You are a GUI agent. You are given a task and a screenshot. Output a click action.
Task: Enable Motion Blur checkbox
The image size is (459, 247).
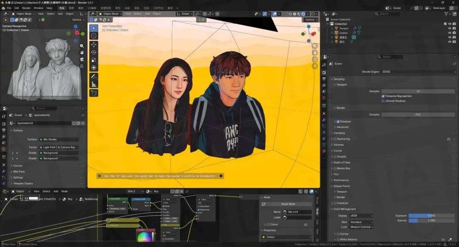tap(335, 168)
